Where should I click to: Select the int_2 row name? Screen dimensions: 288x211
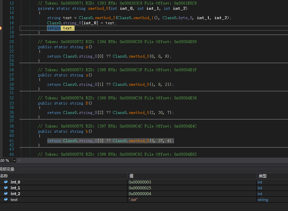point(16,194)
